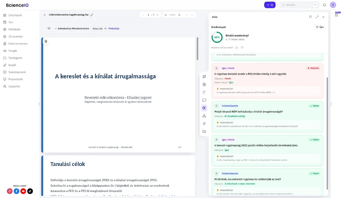
Task: Give thumbs down to the quiz
Action: pos(242,47)
